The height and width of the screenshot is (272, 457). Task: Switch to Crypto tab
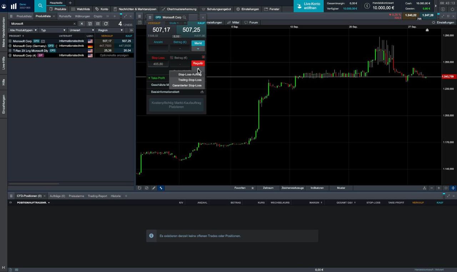[x=98, y=16]
